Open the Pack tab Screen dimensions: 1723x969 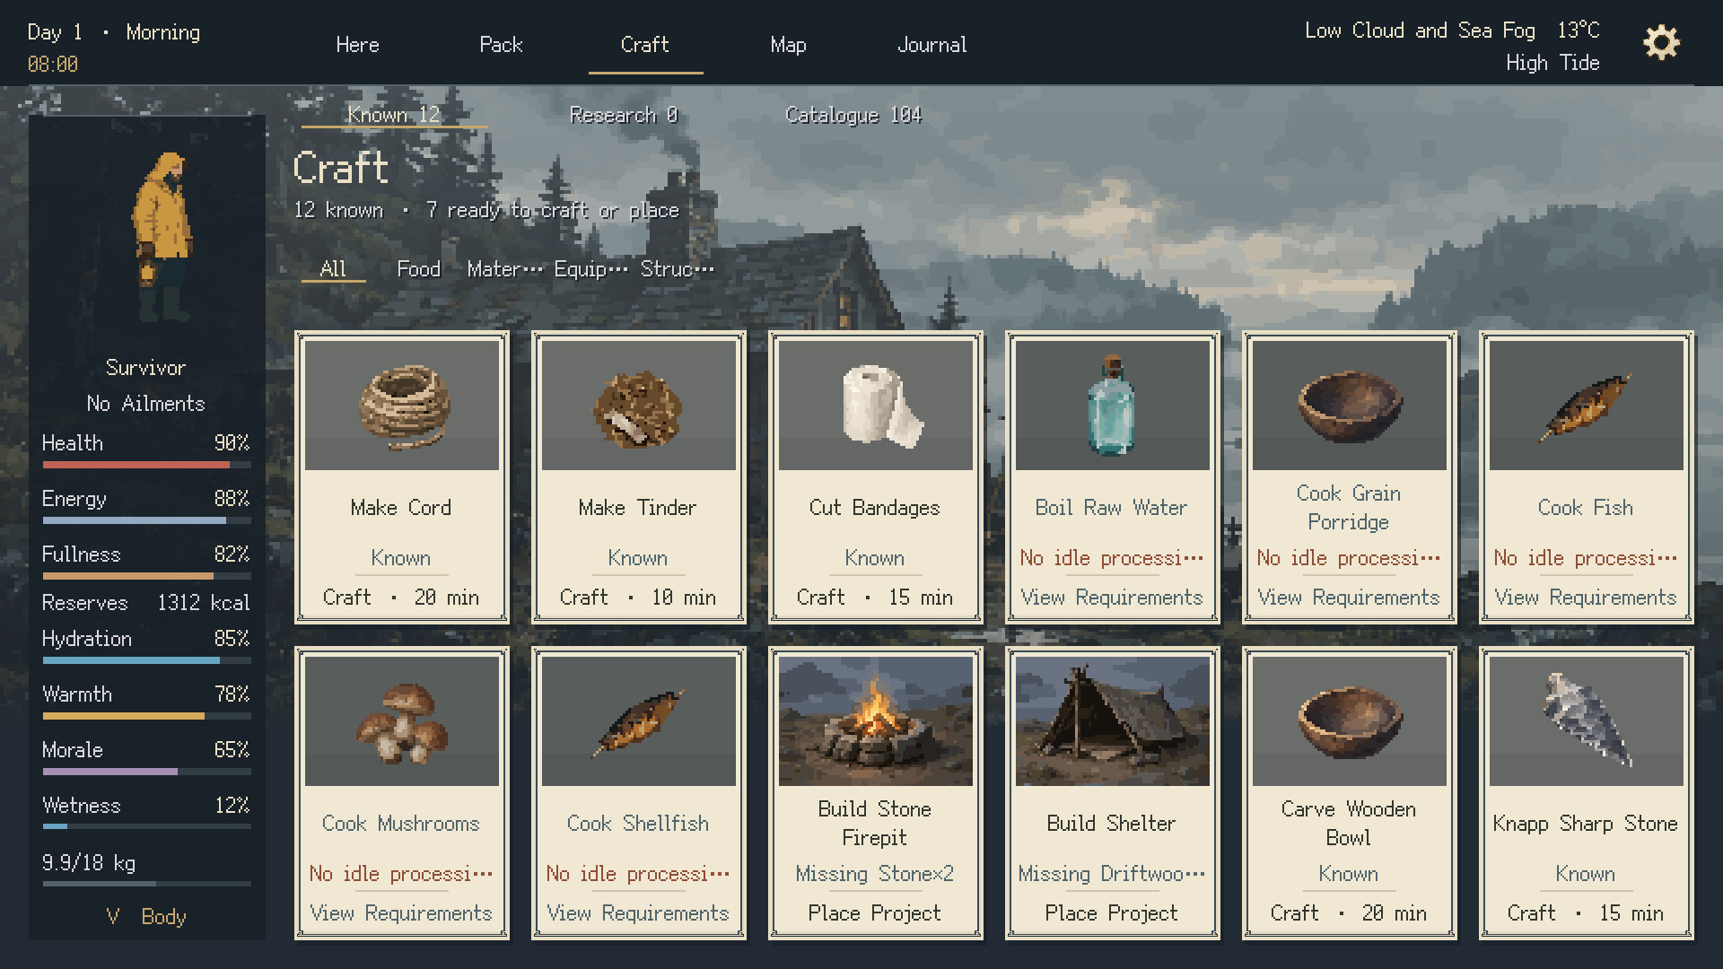point(501,45)
